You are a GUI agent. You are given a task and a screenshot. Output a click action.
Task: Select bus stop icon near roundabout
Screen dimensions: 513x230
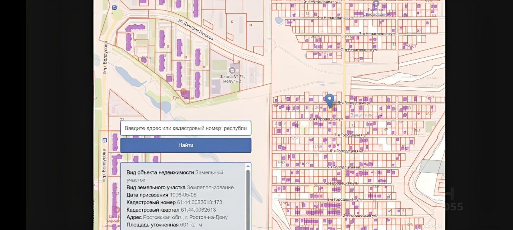(x=114, y=8)
